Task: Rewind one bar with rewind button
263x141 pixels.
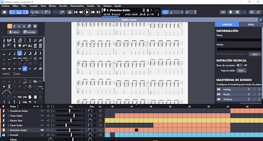Action: (x=81, y=12)
